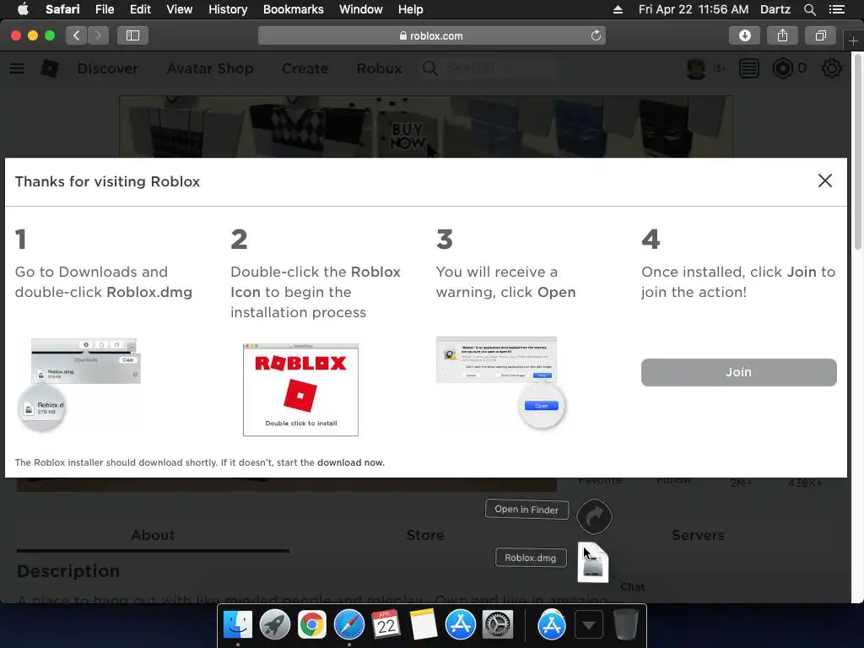Open System Preferences from the Dock
The height and width of the screenshot is (648, 864).
497,625
